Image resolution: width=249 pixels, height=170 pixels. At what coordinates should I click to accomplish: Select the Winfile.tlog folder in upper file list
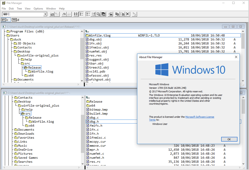click(163, 36)
